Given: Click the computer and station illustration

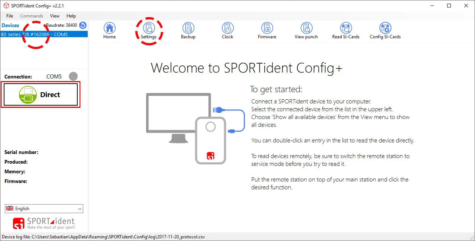Looking at the screenshot, I should coord(196,128).
